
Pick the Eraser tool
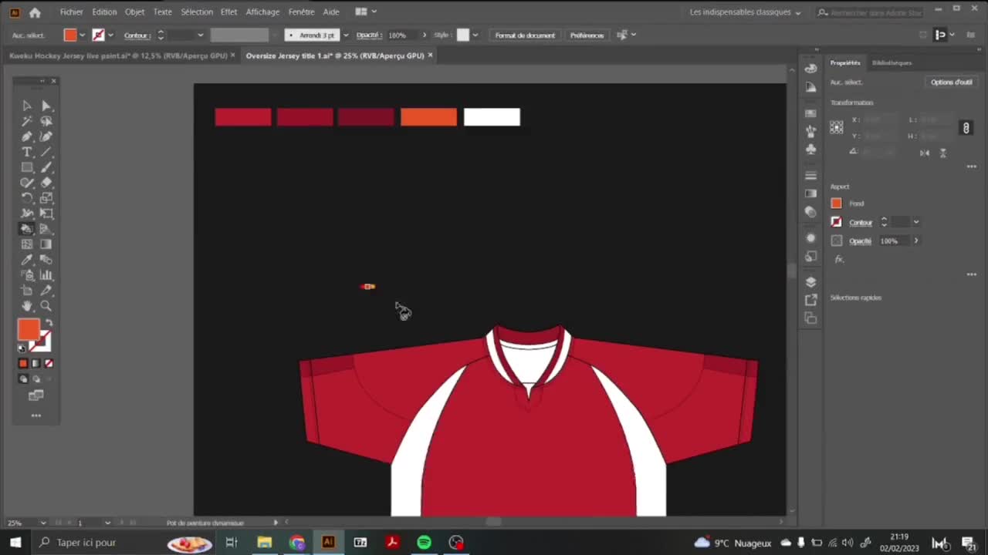[x=46, y=183]
